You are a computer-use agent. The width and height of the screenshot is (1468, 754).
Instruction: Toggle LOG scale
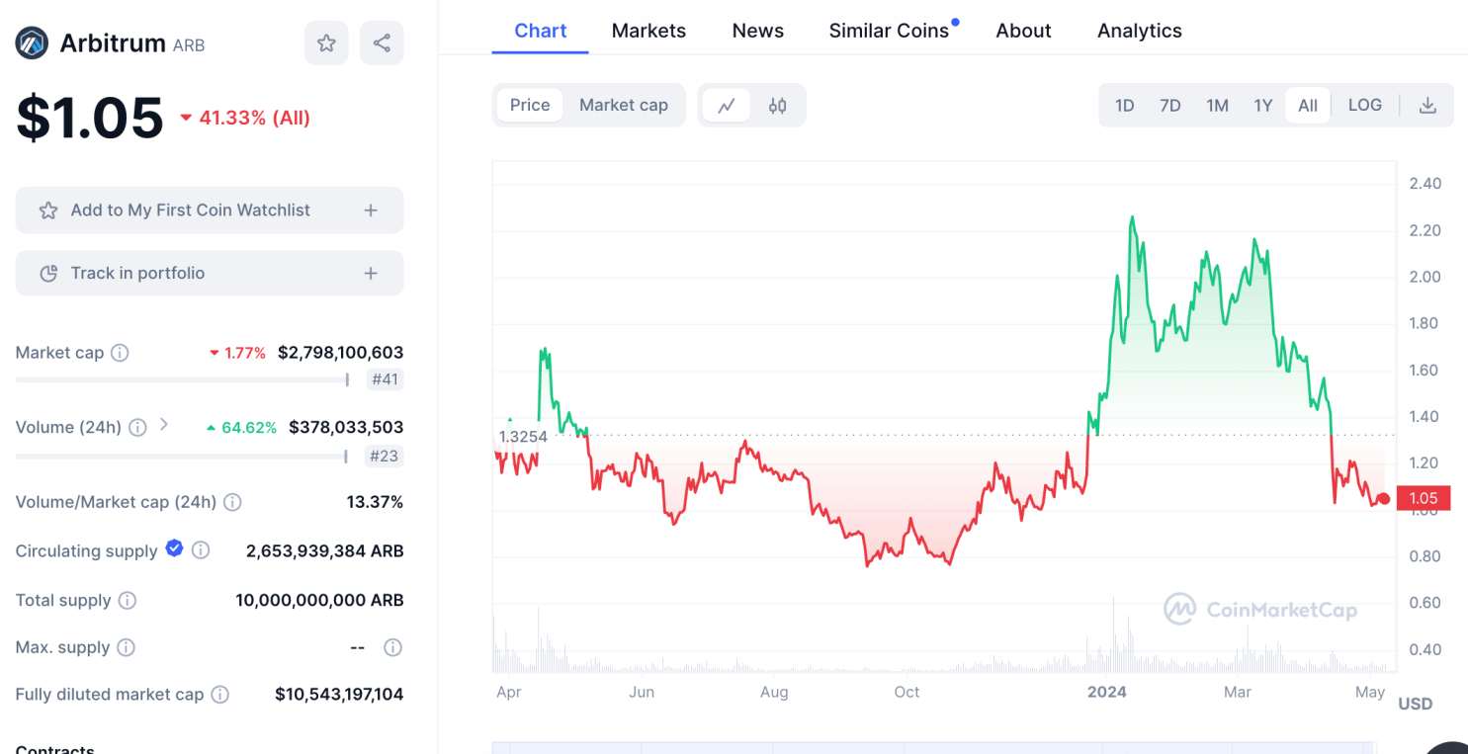coord(1365,105)
